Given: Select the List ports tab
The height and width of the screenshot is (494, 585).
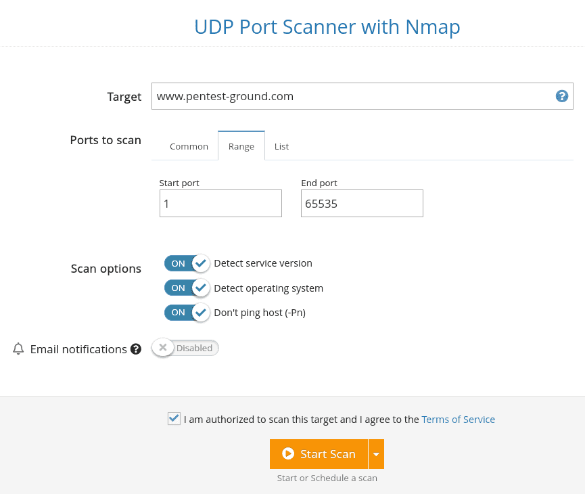Looking at the screenshot, I should tap(281, 145).
